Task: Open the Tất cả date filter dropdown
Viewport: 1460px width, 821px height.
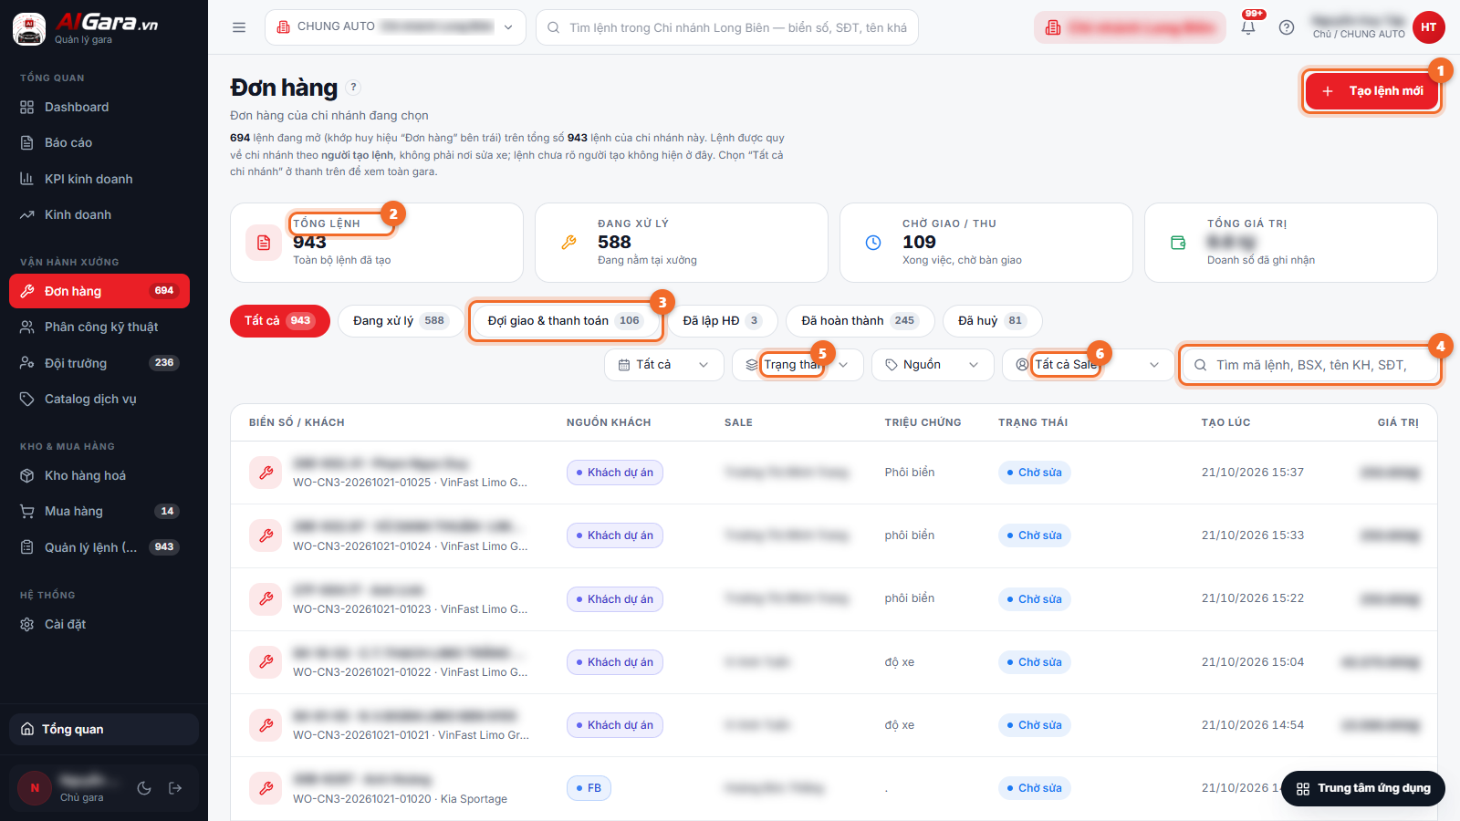Action: point(663,365)
